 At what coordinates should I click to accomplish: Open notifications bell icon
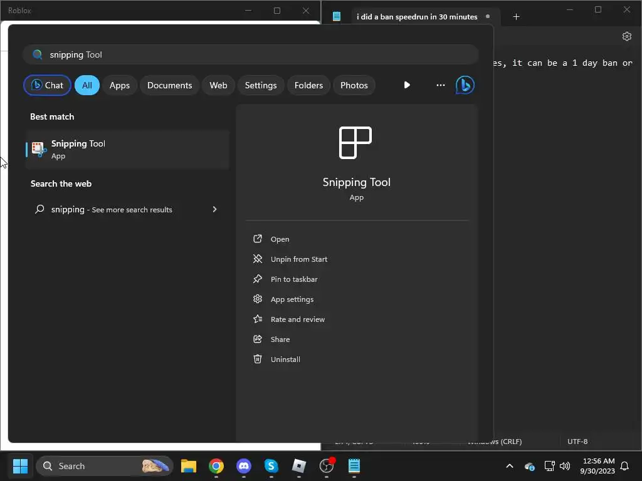625,466
